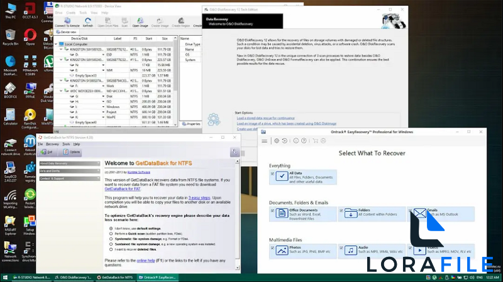Image resolution: width=503 pixels, height=282 pixels.
Task: Open dropdown arrow next to D: drive
Action: [x=103, y=55]
